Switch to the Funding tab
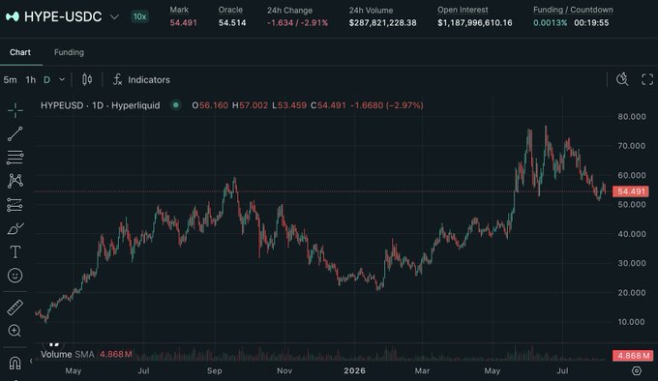Screen dimensions: 658x381 click(x=69, y=52)
